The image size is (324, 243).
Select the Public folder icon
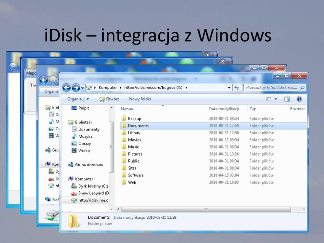[x=124, y=161]
